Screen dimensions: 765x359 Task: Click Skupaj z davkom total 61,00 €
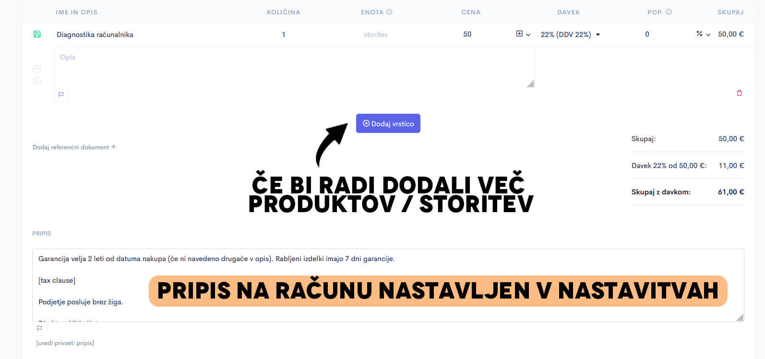point(731,192)
